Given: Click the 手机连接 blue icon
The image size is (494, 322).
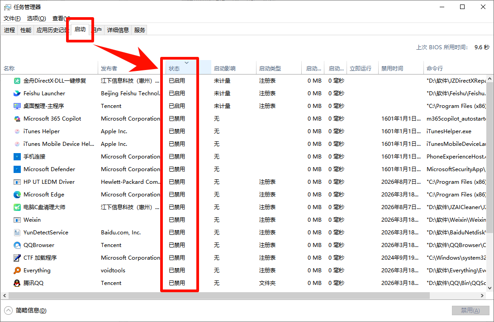Looking at the screenshot, I should tap(17, 157).
